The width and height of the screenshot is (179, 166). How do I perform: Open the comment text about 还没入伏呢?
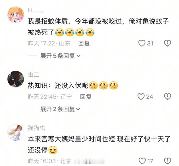click(58, 85)
